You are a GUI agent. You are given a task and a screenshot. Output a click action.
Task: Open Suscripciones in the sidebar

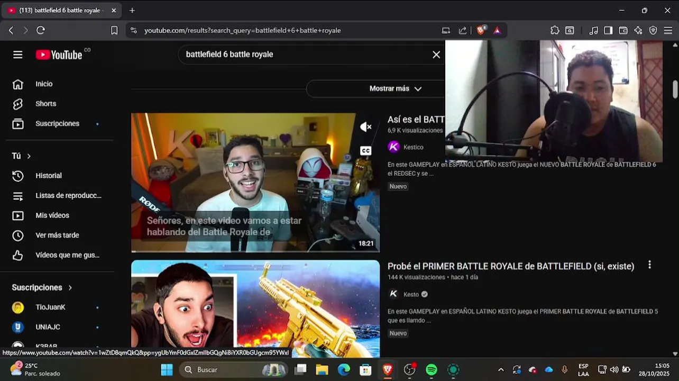tap(57, 123)
